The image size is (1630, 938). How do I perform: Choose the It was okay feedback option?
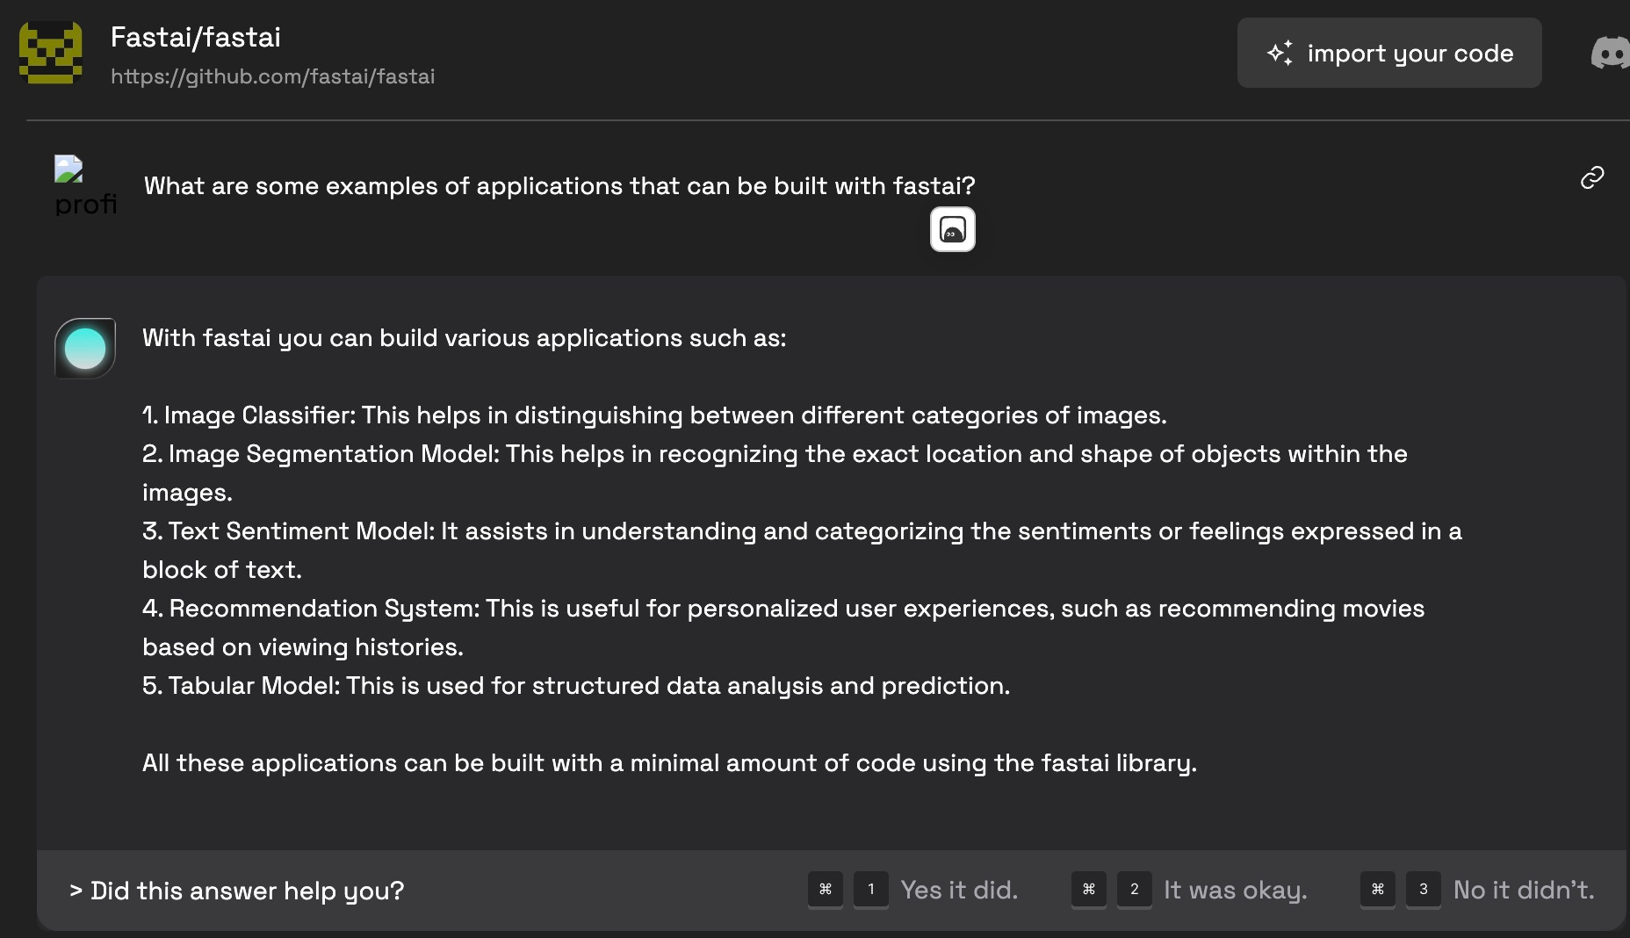tap(1234, 890)
